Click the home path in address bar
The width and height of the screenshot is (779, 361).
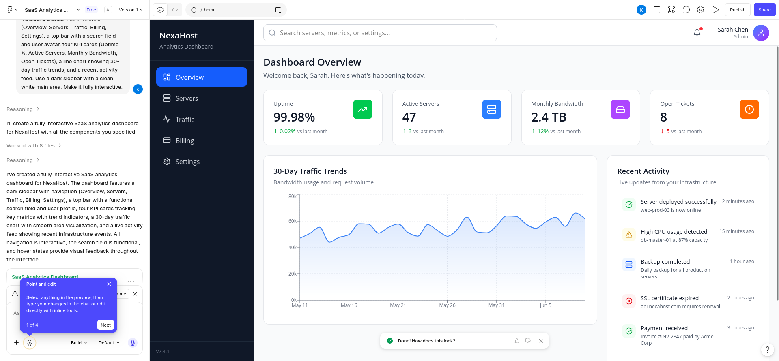point(210,10)
